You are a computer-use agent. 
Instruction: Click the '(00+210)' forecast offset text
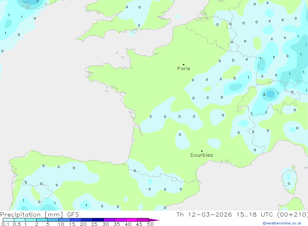[x=293, y=214]
